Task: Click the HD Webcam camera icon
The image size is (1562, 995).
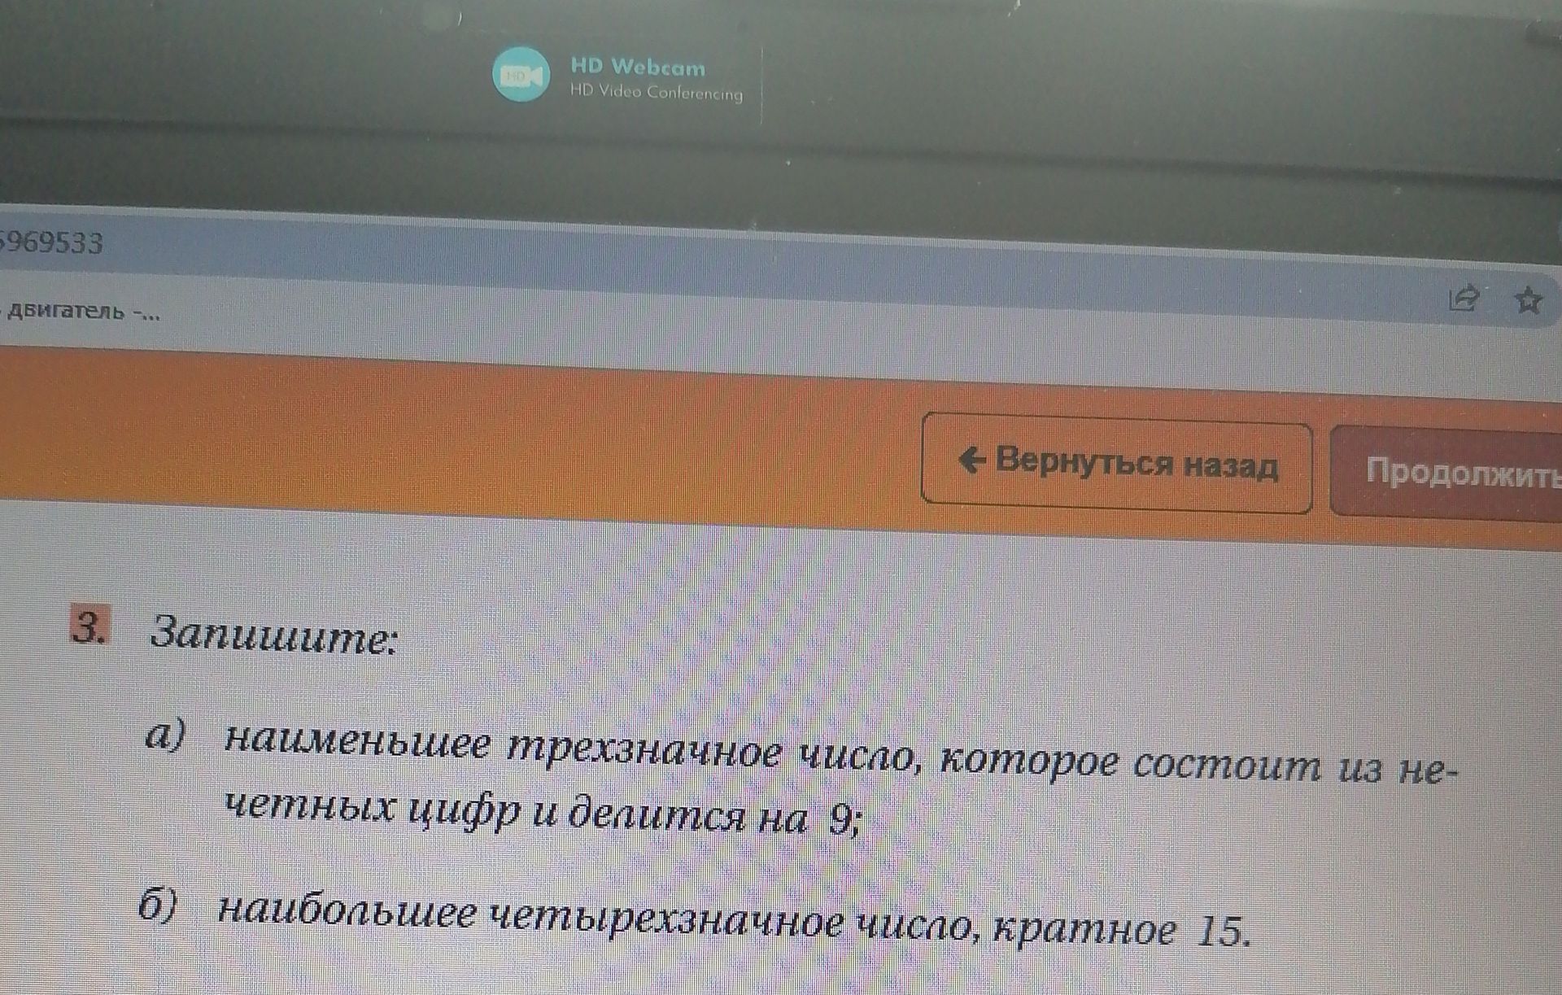Action: coord(521,74)
